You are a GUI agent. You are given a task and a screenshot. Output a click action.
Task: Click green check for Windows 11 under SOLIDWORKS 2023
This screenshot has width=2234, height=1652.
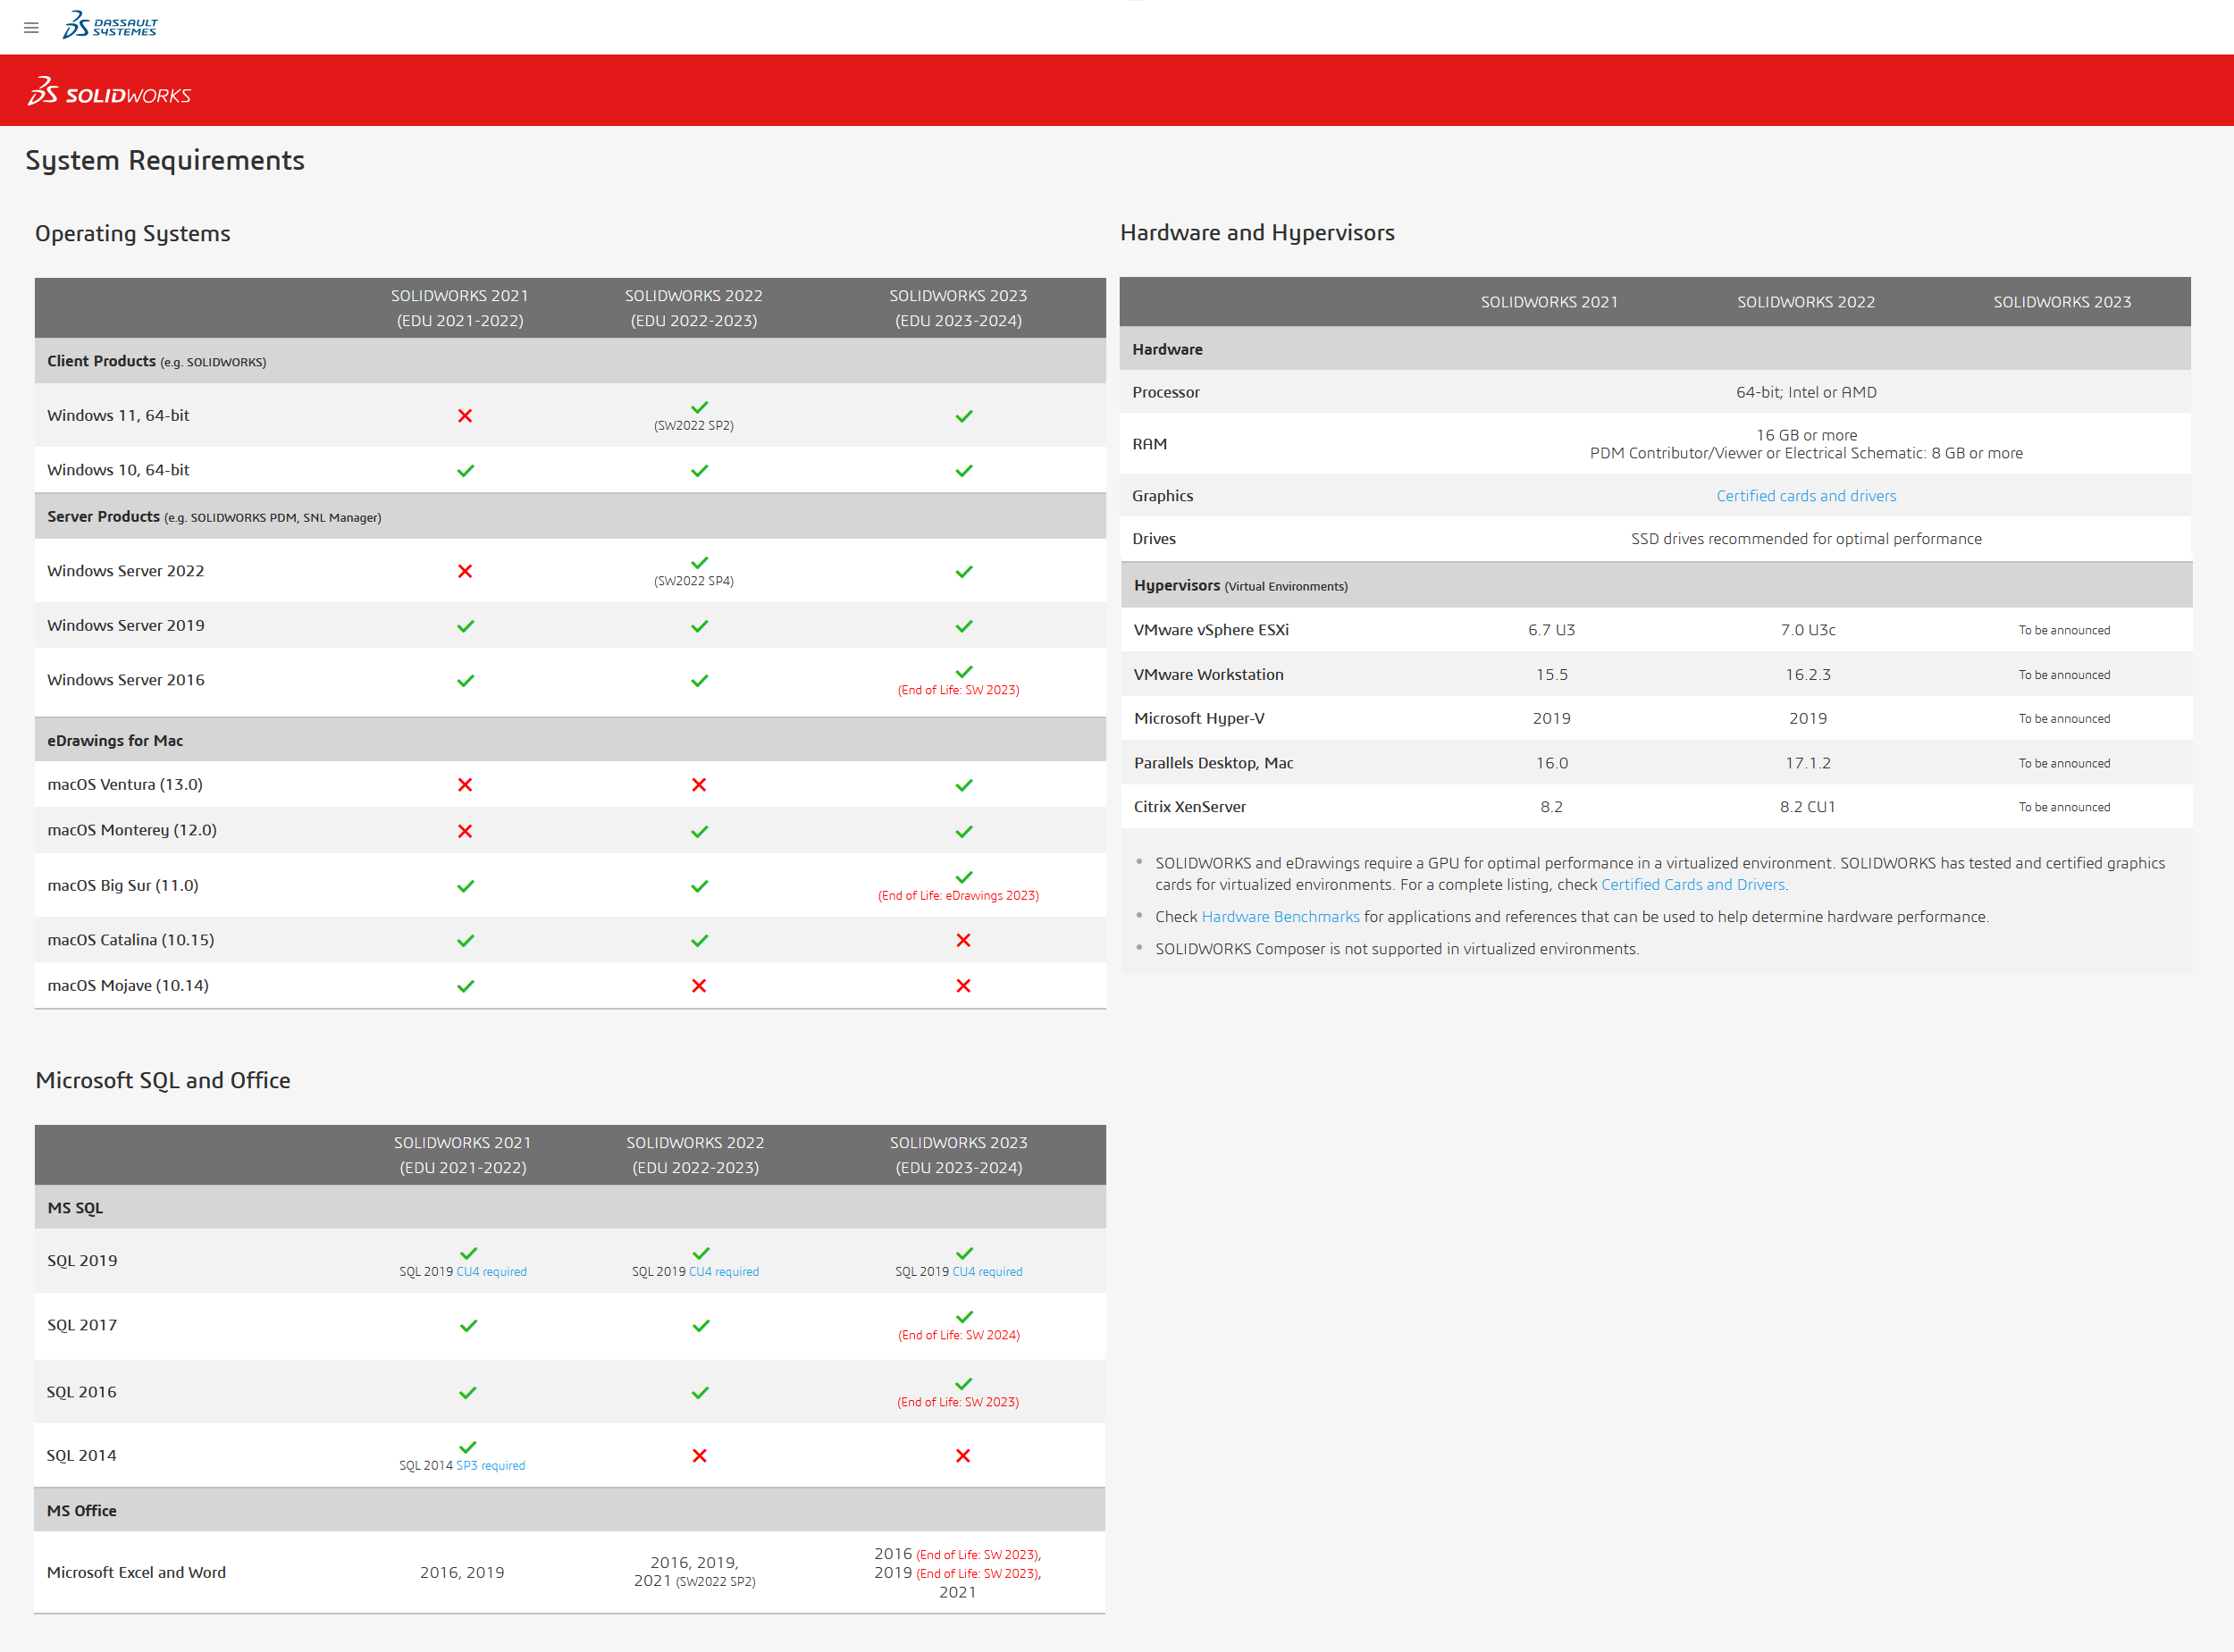963,416
